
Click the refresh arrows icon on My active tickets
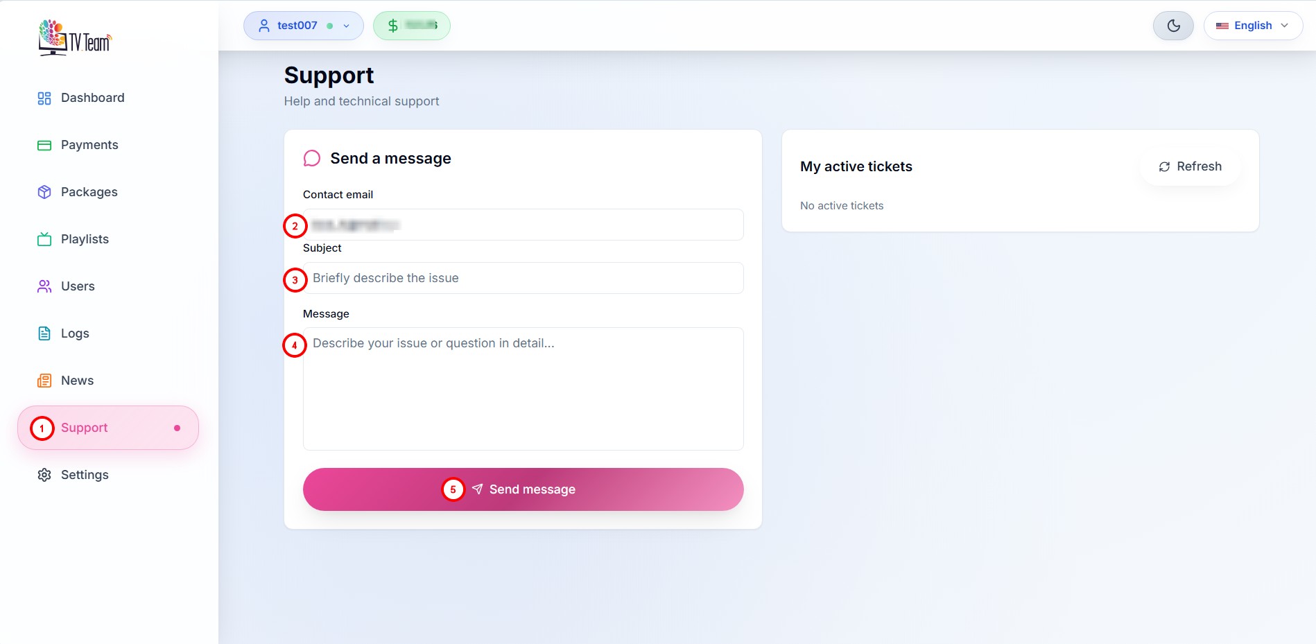[x=1164, y=166]
